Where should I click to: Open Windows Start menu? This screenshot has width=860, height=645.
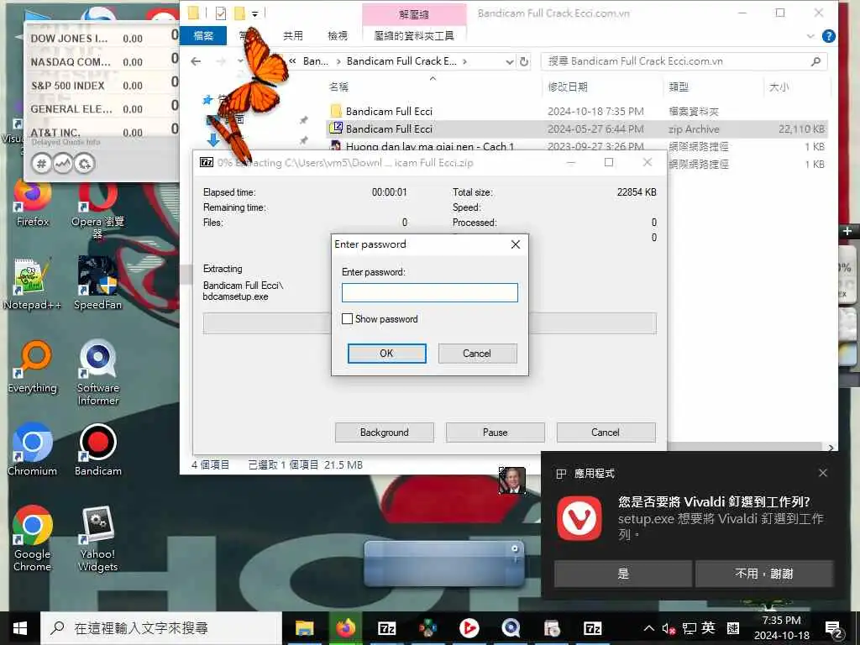tap(20, 628)
